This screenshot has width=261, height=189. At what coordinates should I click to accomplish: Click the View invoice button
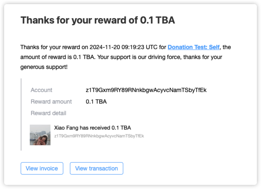click(42, 168)
